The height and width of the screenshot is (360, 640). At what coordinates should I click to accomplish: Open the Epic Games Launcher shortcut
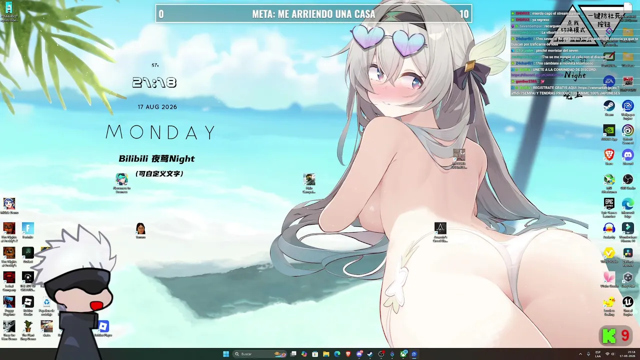[x=608, y=207]
